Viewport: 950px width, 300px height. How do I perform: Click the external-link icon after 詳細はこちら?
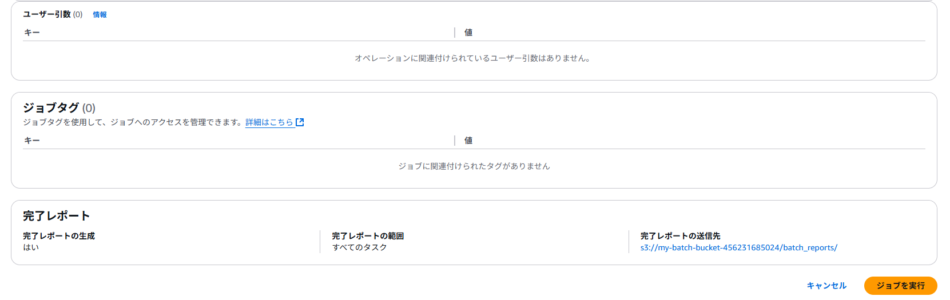click(x=300, y=122)
